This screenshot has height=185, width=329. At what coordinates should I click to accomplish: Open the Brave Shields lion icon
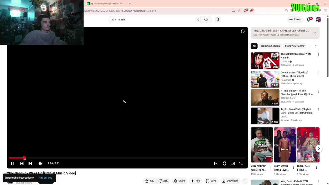point(245,11)
